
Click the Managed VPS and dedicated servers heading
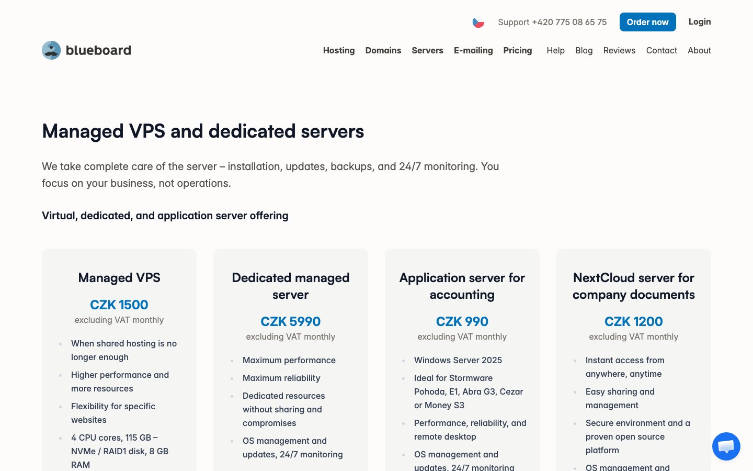[x=203, y=131]
